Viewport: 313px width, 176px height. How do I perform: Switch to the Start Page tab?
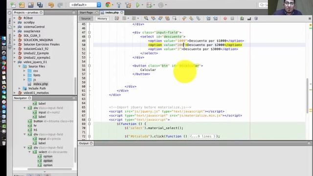[x=86, y=12]
